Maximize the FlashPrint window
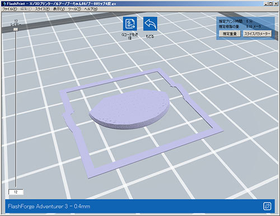Viewport: 280px width, 216px height. (x=271, y=3)
